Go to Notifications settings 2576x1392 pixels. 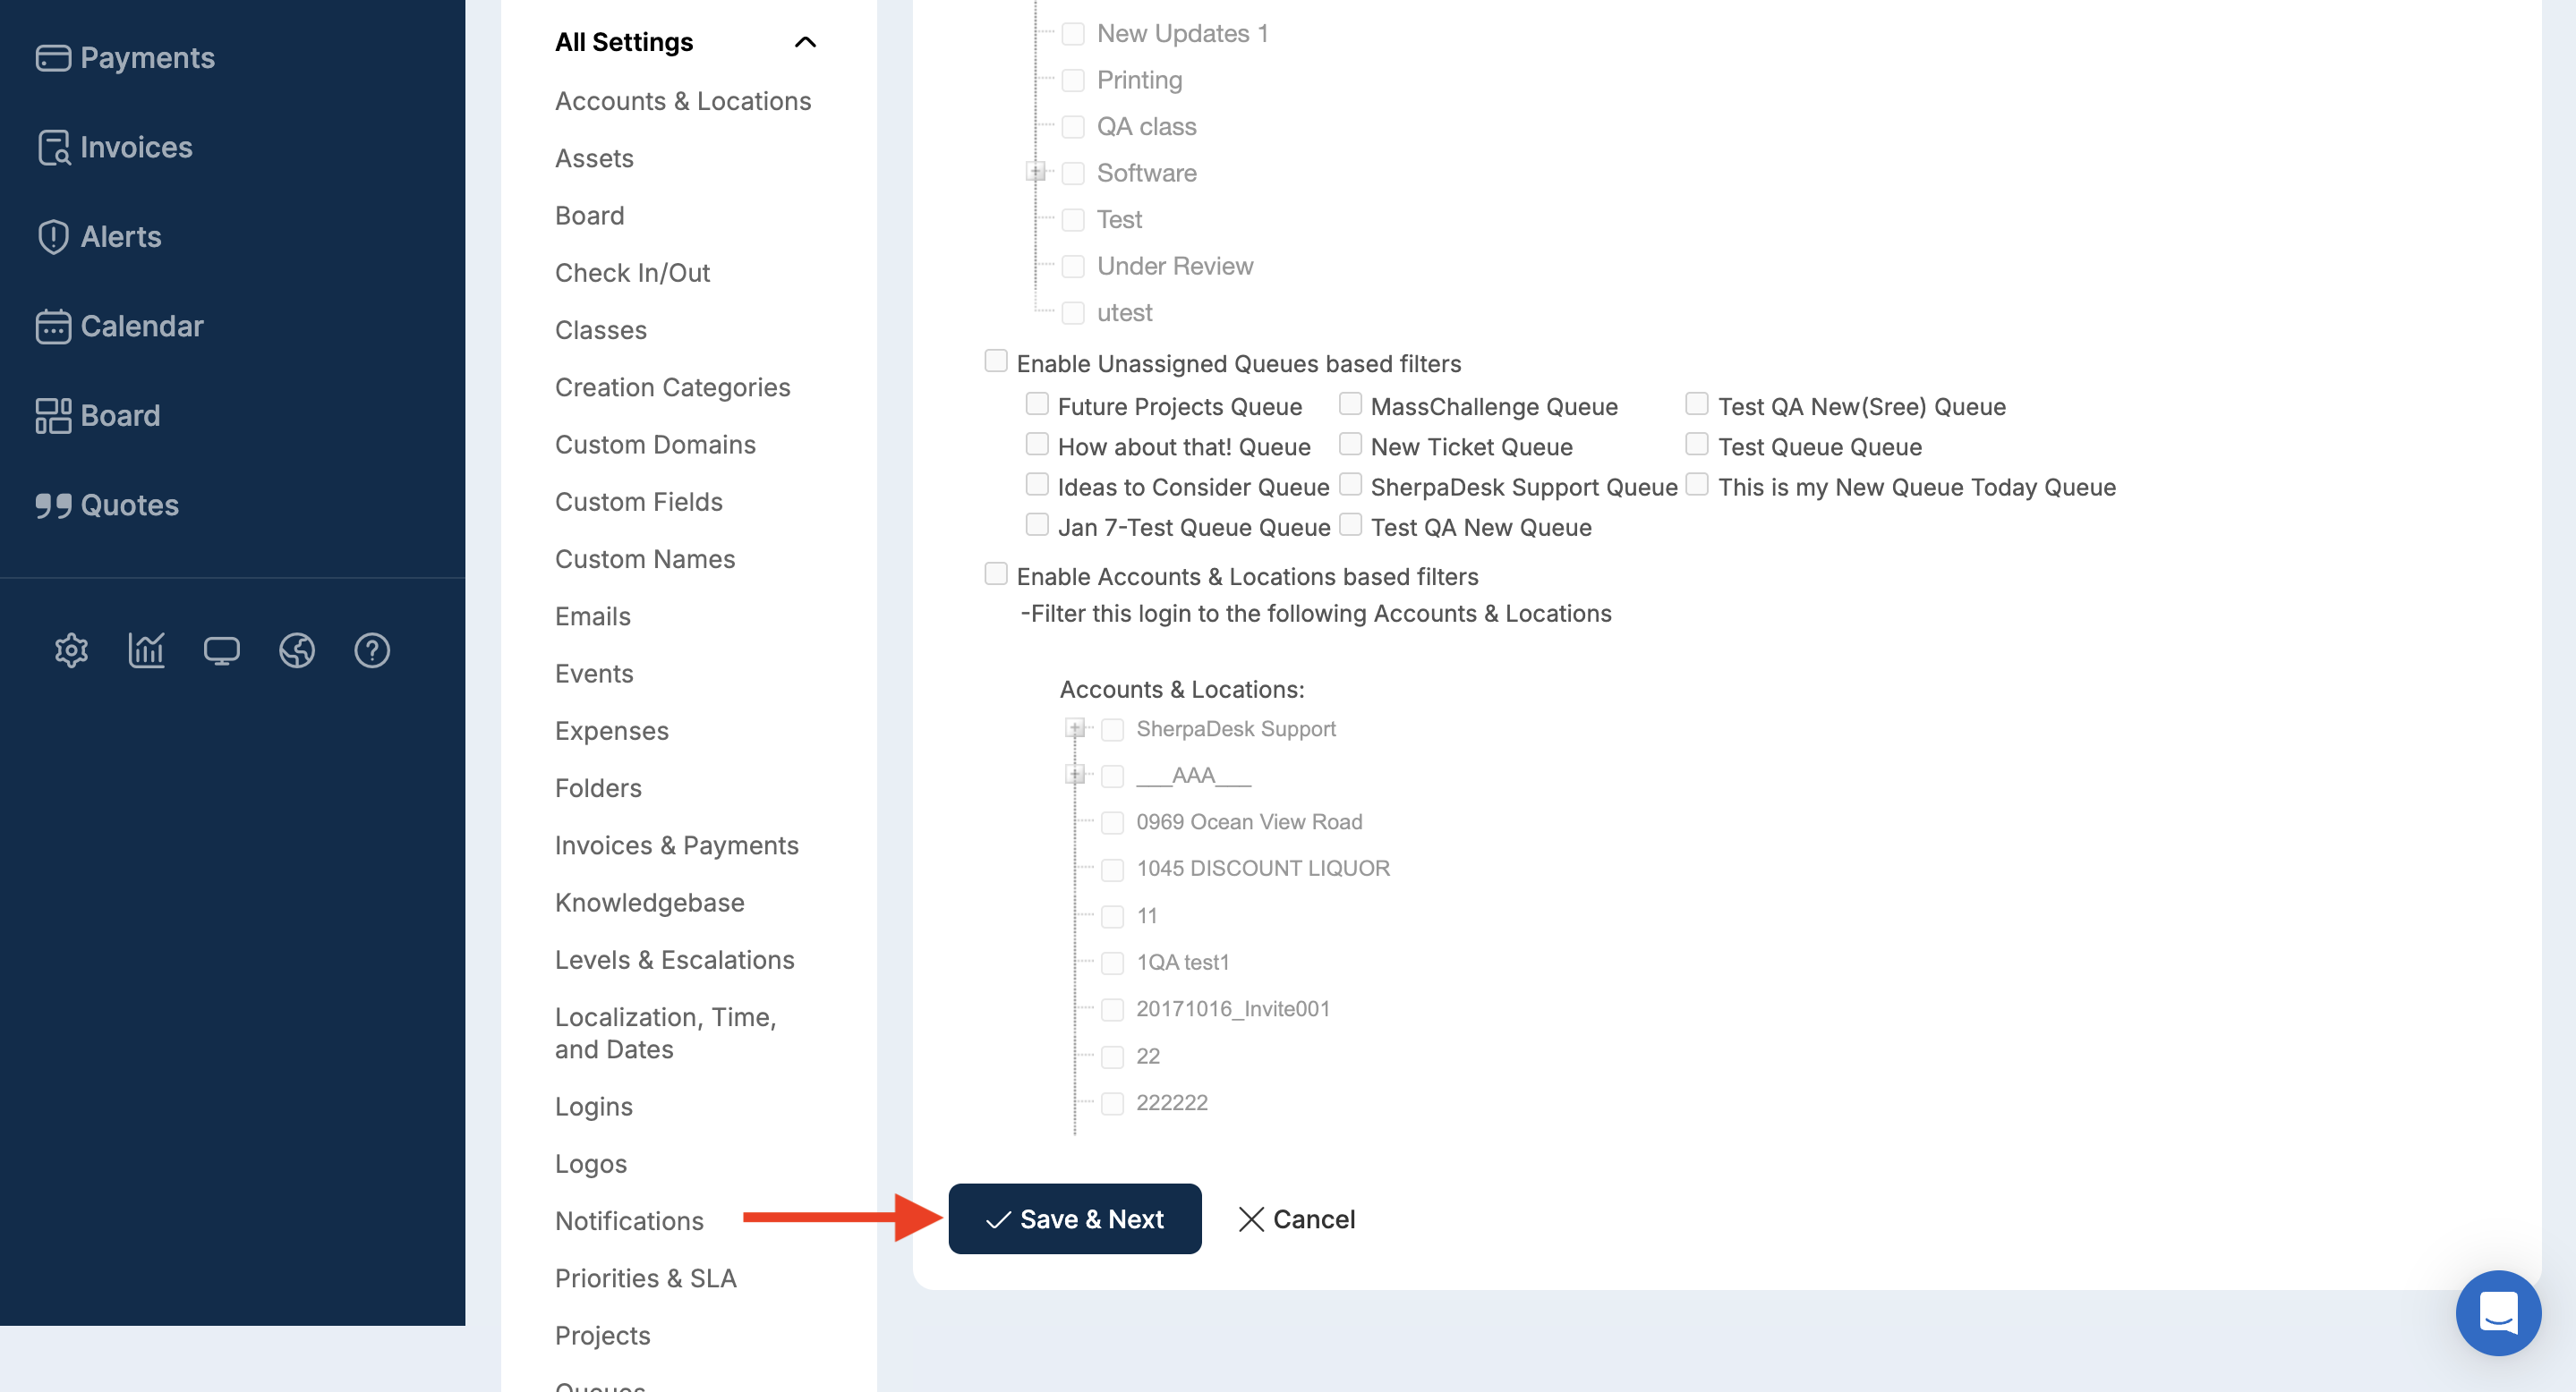pyautogui.click(x=629, y=1221)
